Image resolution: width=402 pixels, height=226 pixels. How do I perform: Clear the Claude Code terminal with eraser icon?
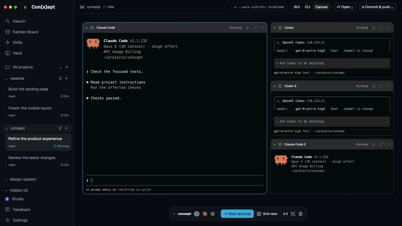click(x=247, y=28)
